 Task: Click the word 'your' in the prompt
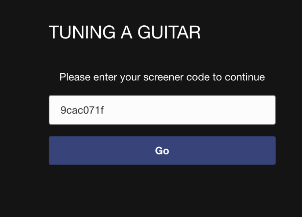[130, 77]
